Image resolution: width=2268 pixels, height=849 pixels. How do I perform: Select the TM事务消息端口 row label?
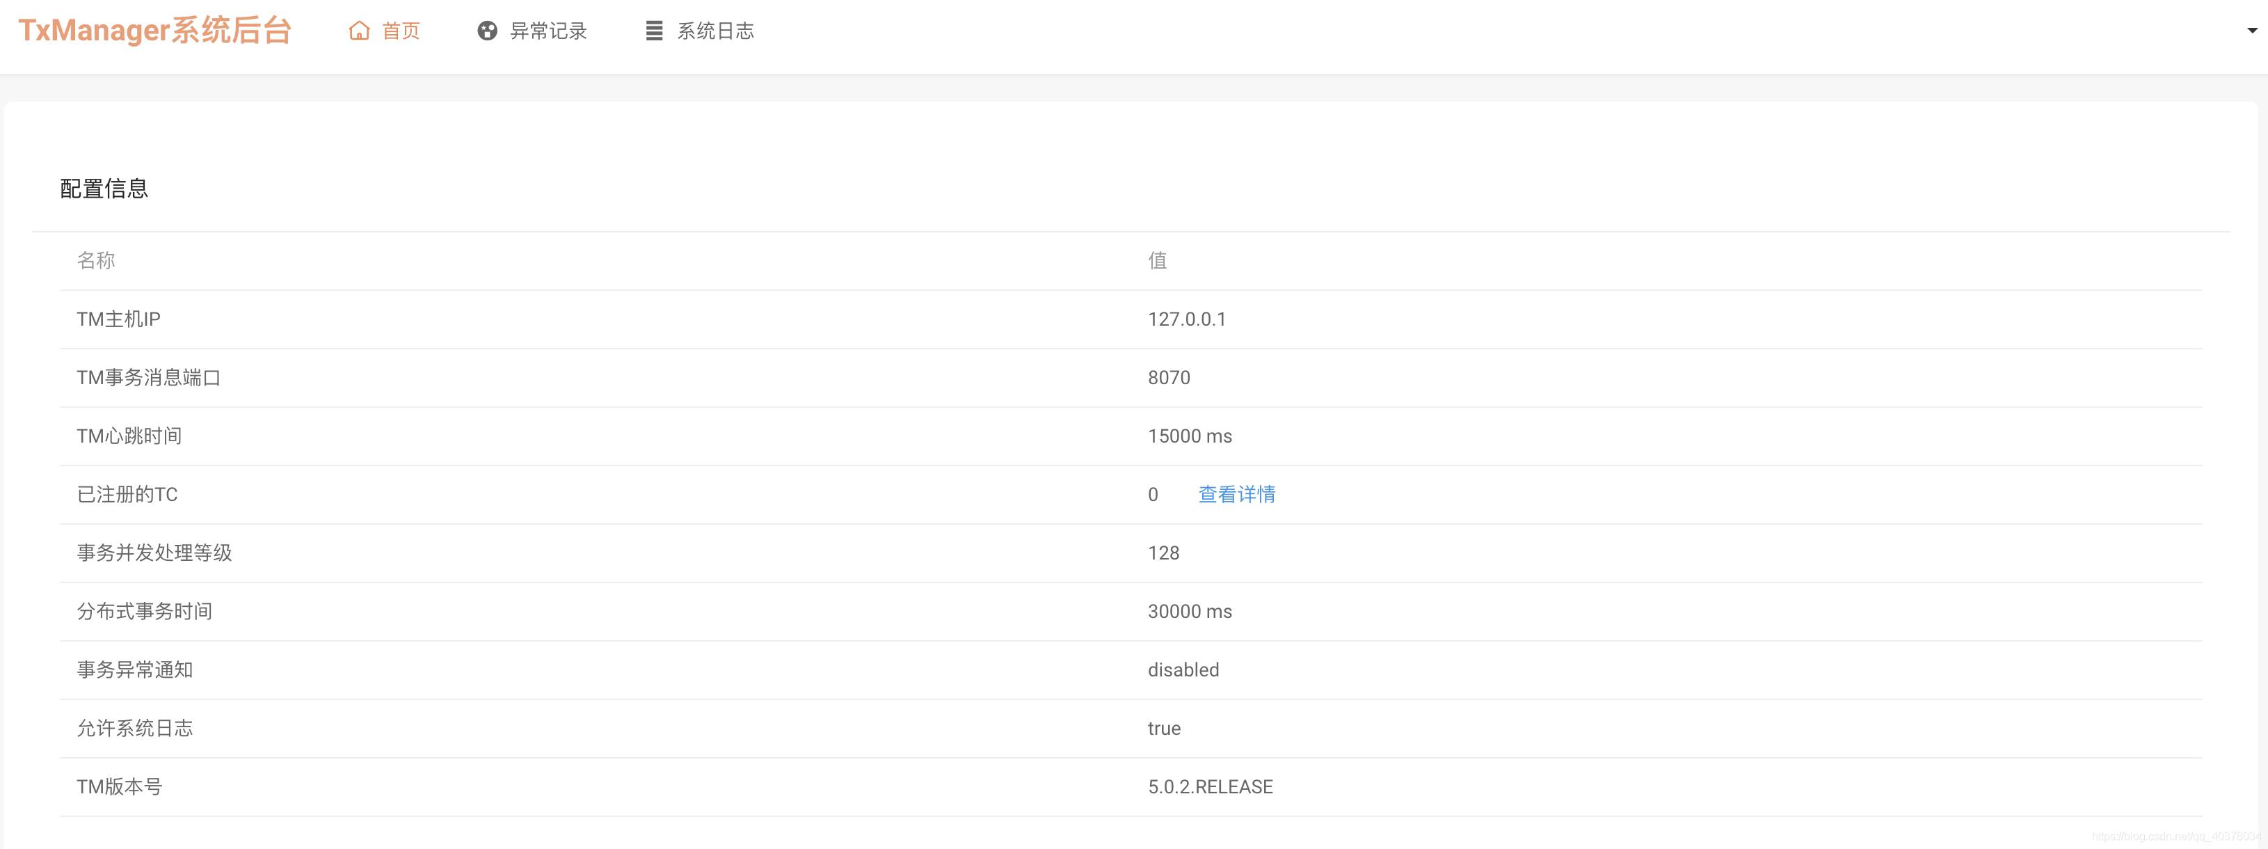click(149, 378)
